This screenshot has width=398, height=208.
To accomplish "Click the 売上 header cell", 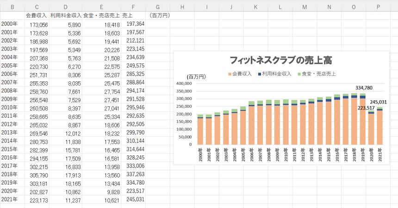I will click(133, 15).
